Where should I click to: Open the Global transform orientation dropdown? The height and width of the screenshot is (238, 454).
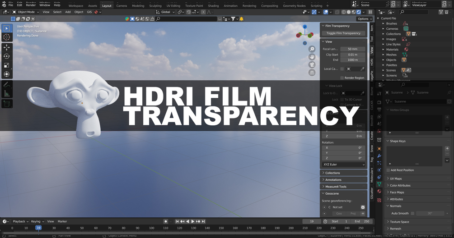pos(165,12)
